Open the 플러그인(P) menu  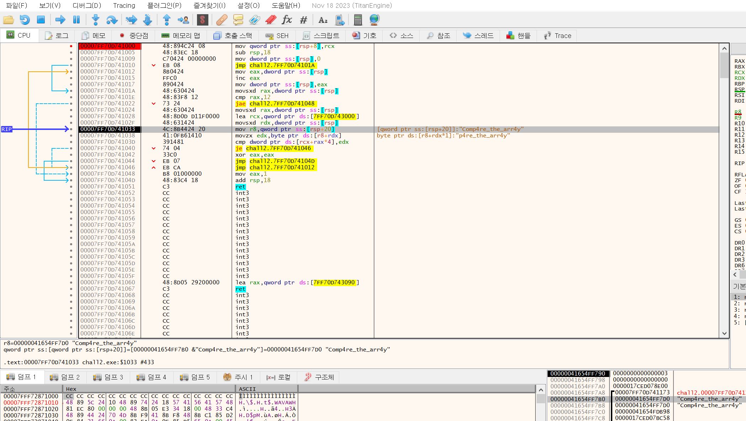pos(164,5)
